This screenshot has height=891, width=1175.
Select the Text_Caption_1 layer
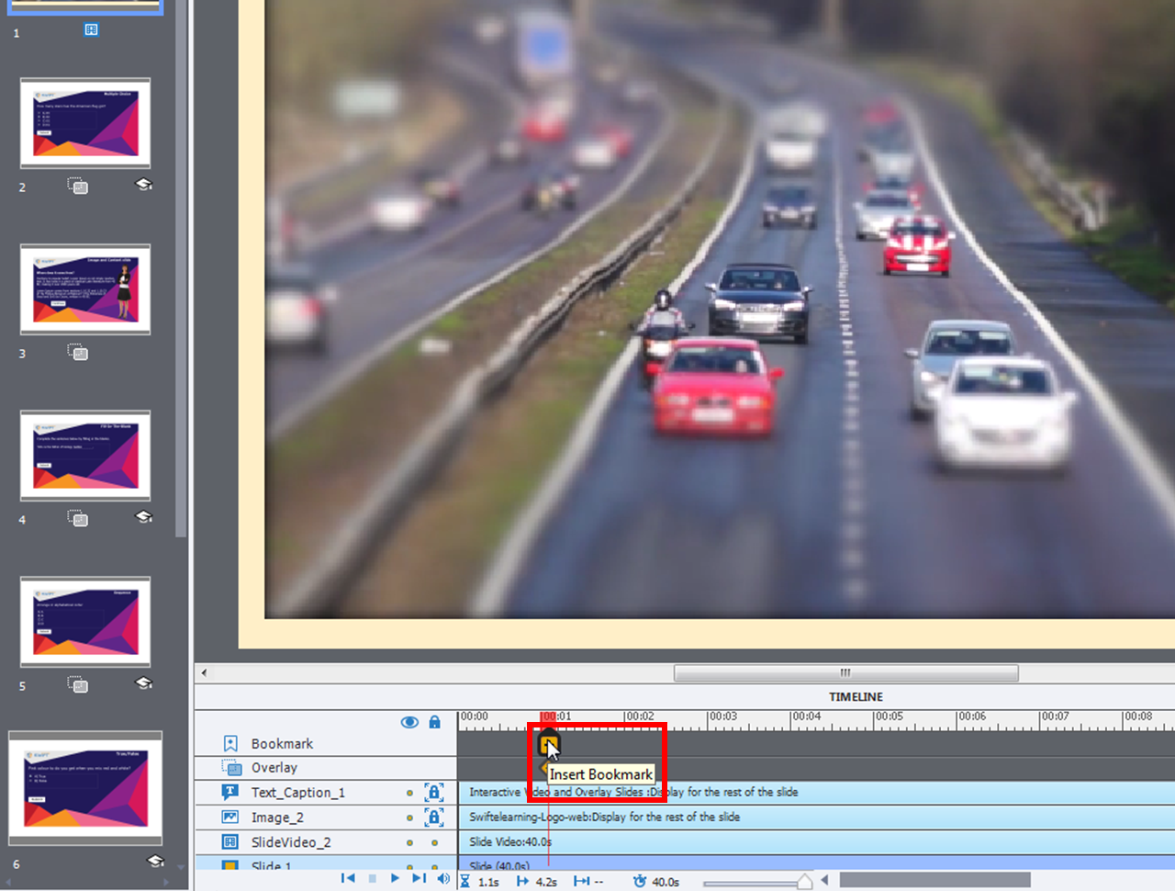coord(297,793)
